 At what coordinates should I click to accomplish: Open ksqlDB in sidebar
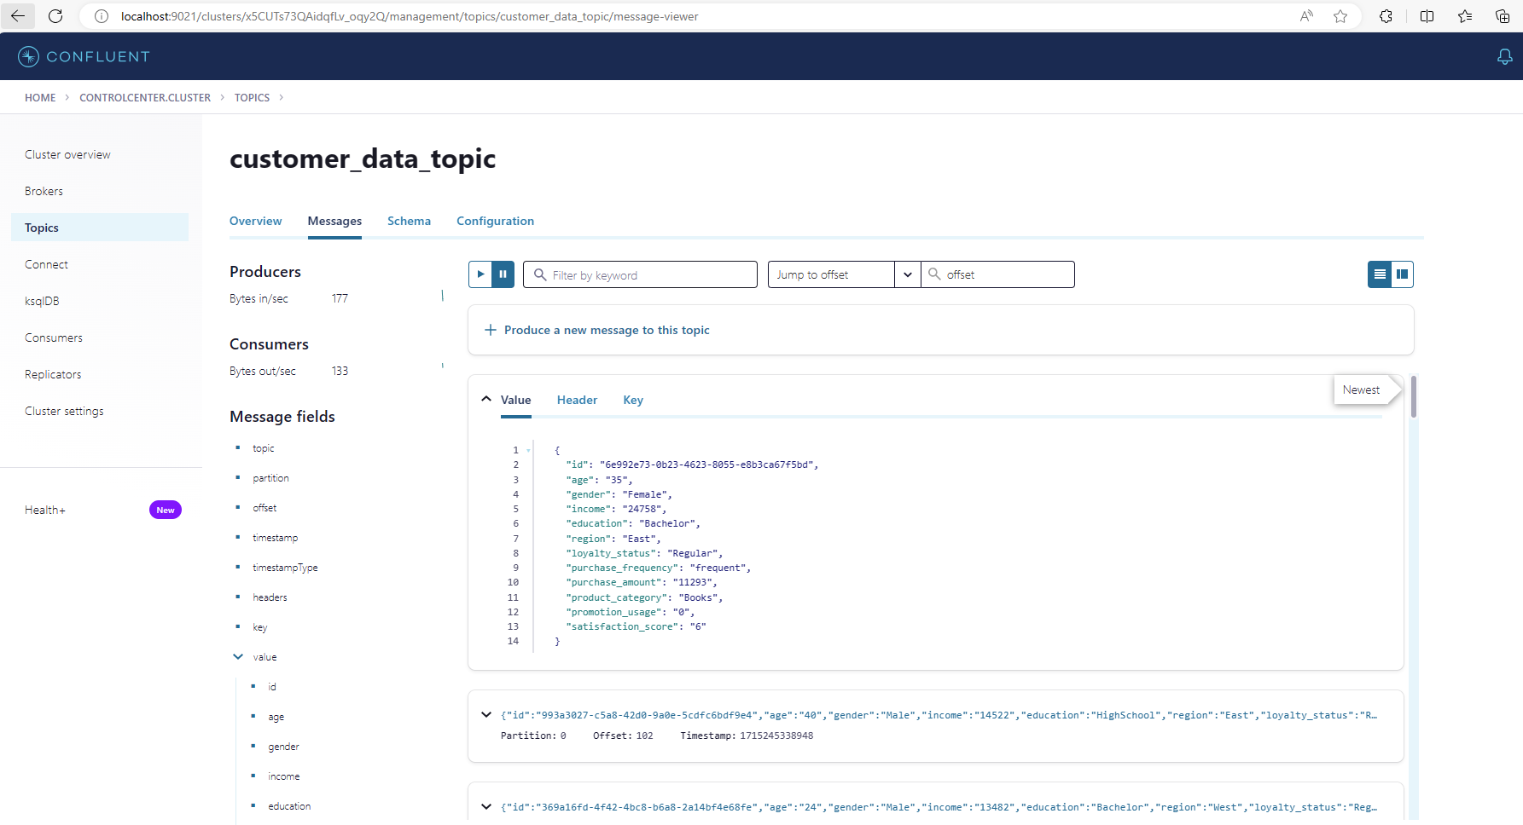pyautogui.click(x=42, y=301)
